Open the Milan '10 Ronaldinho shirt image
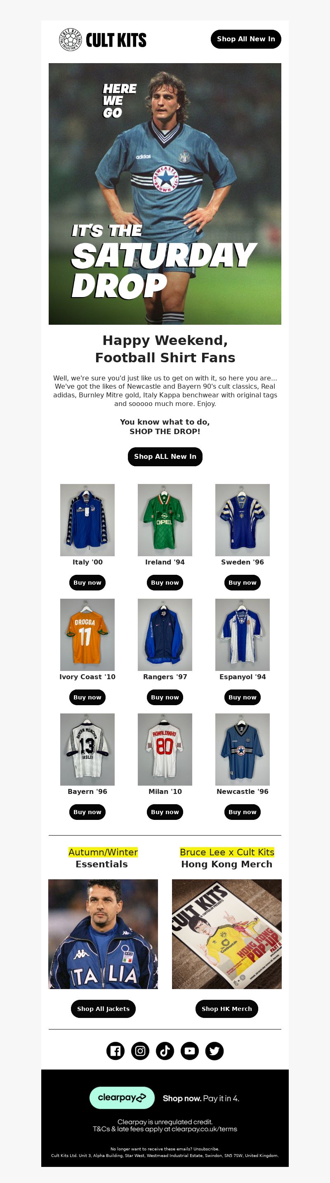 click(x=165, y=749)
